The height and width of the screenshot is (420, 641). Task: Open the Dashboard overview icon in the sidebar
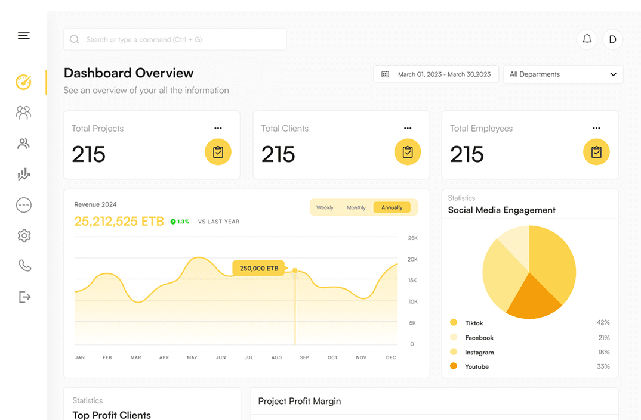pyautogui.click(x=23, y=82)
